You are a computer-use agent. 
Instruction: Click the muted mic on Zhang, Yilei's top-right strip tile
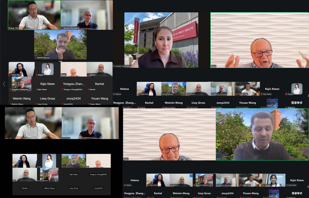pyautogui.click(x=237, y=94)
